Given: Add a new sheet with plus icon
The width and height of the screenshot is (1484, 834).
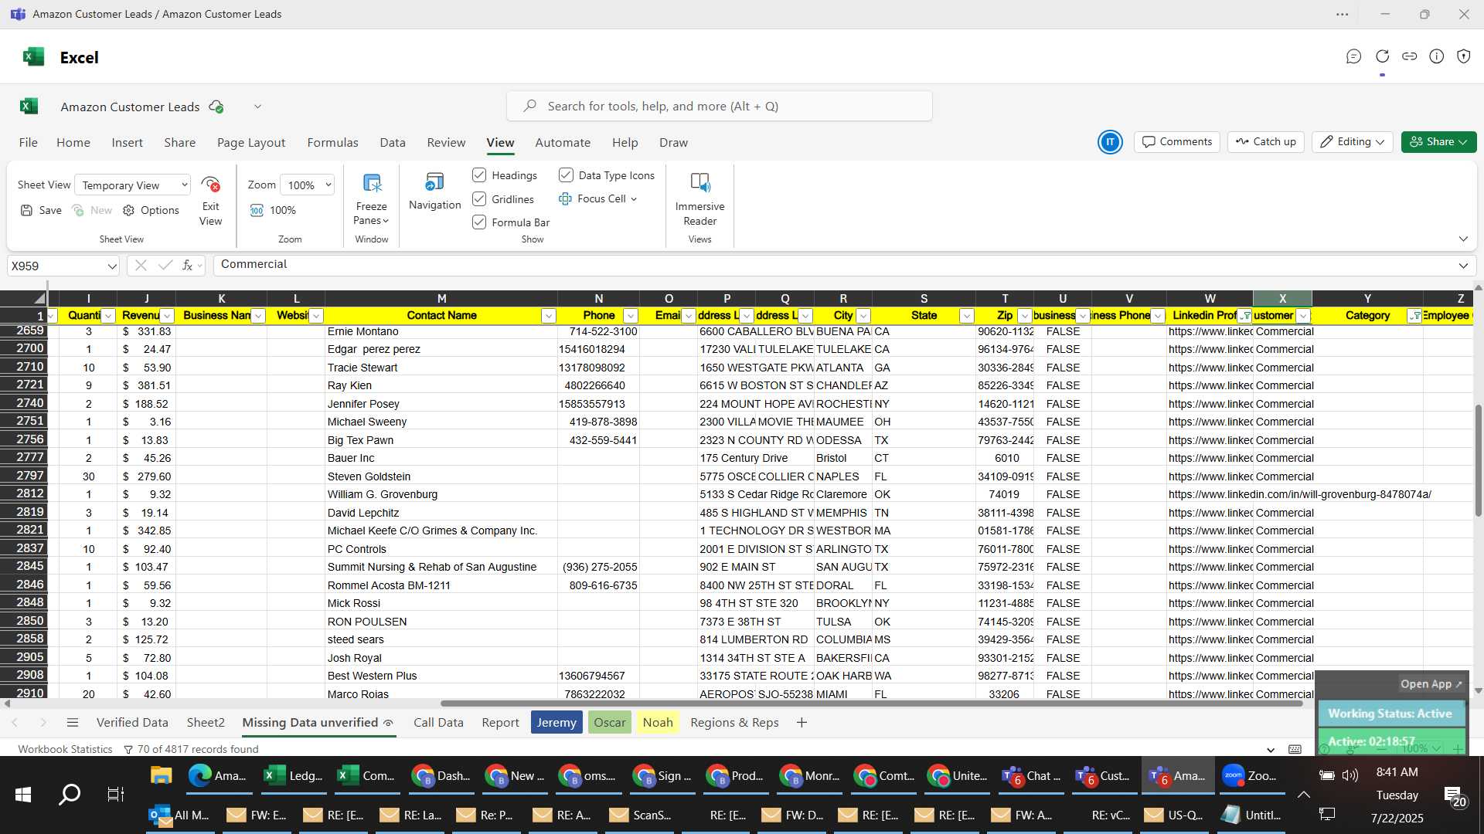Looking at the screenshot, I should pyautogui.click(x=802, y=723).
